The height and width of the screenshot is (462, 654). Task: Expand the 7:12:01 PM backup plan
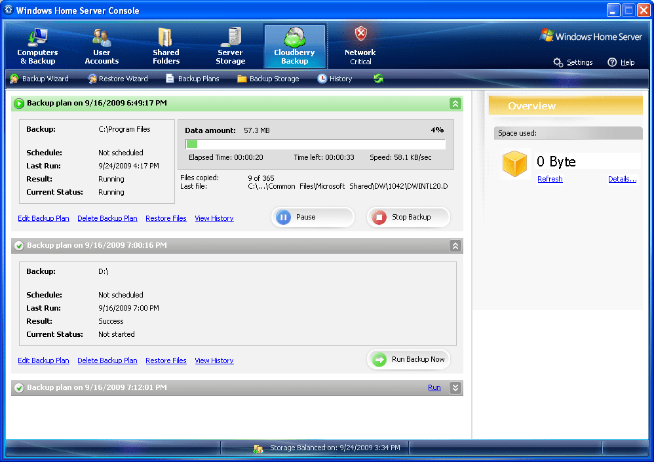(x=455, y=388)
